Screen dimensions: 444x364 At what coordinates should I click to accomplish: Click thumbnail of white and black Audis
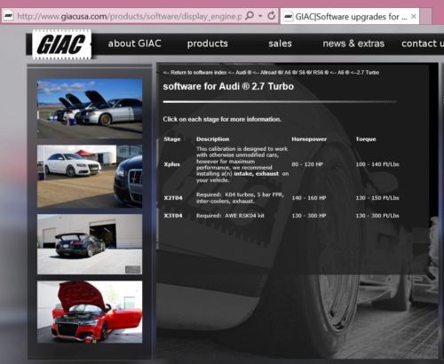coord(90,176)
